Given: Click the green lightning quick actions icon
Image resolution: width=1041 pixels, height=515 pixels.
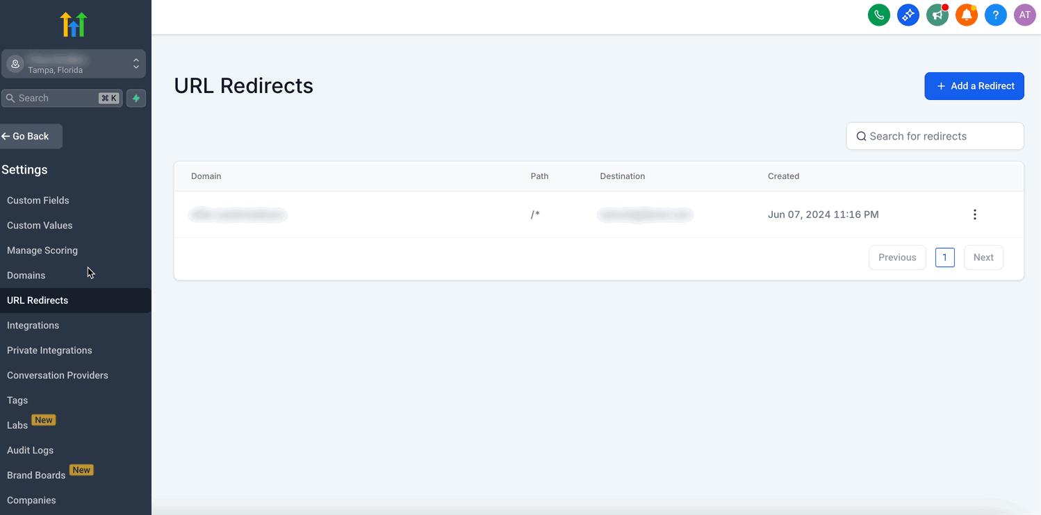Looking at the screenshot, I should (x=136, y=99).
